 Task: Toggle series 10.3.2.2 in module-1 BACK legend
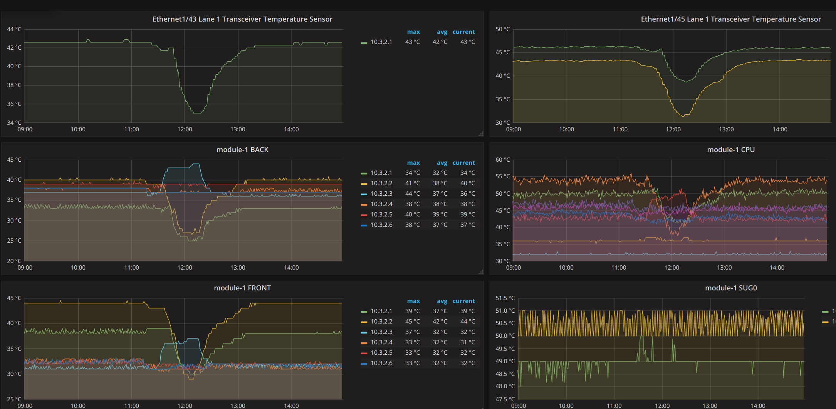pos(381,183)
